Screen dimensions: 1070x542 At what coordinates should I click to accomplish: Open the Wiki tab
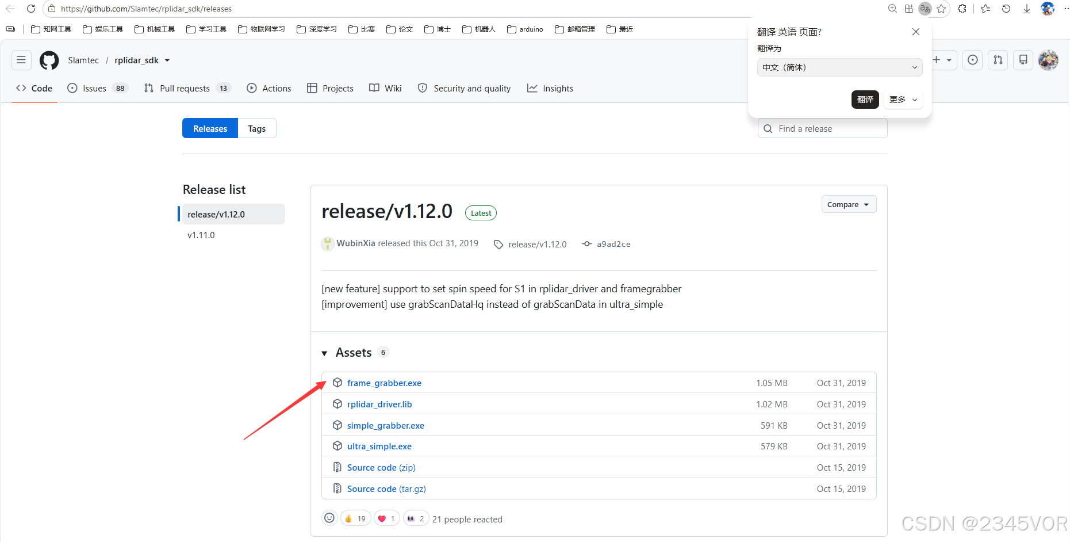pos(386,88)
